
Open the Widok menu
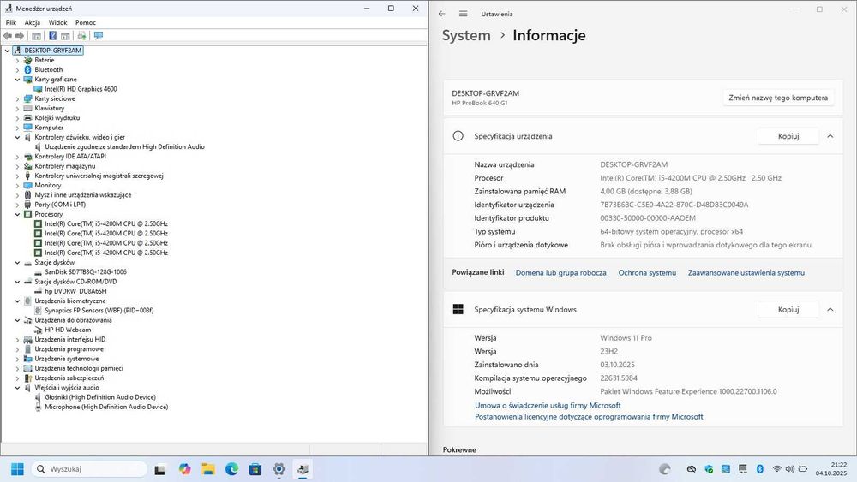pos(57,22)
